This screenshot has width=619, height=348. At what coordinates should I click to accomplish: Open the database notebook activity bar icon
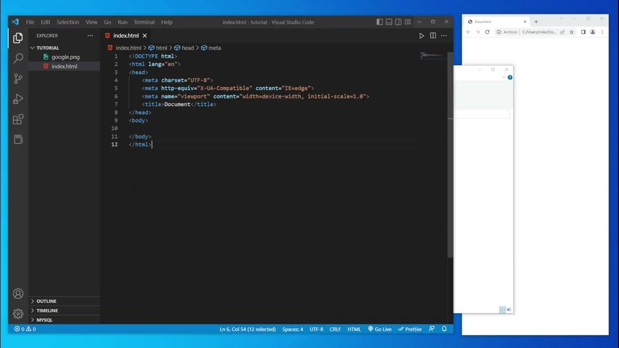[18, 140]
